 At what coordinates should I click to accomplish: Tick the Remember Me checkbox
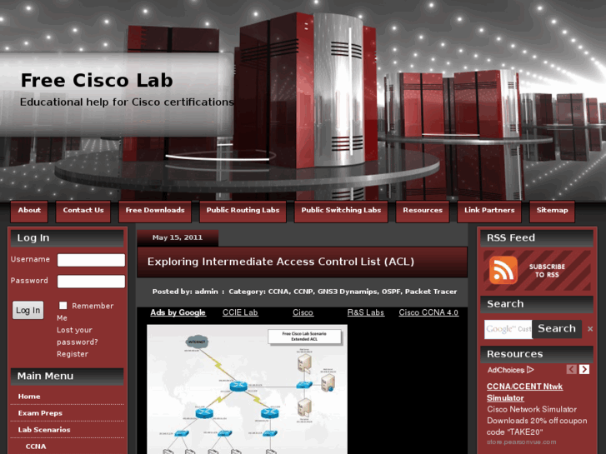pyautogui.click(x=63, y=305)
